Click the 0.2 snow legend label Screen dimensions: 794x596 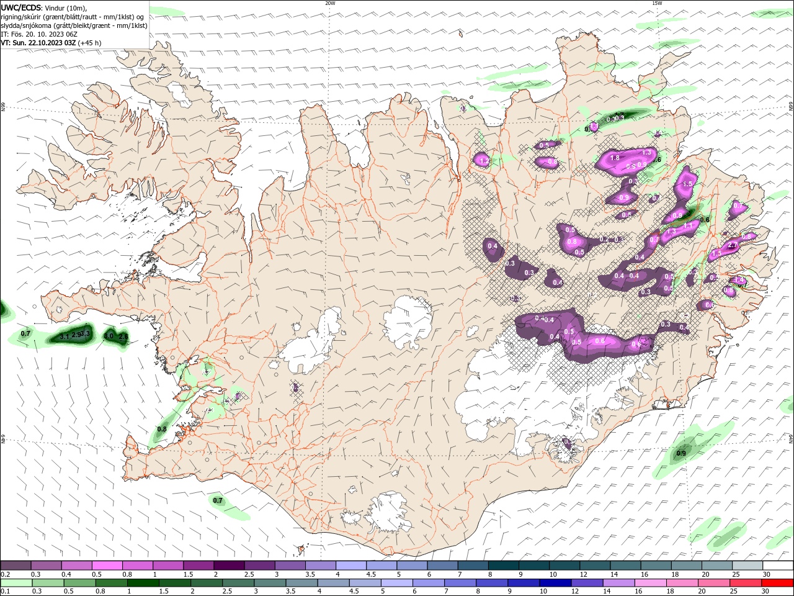click(x=6, y=574)
